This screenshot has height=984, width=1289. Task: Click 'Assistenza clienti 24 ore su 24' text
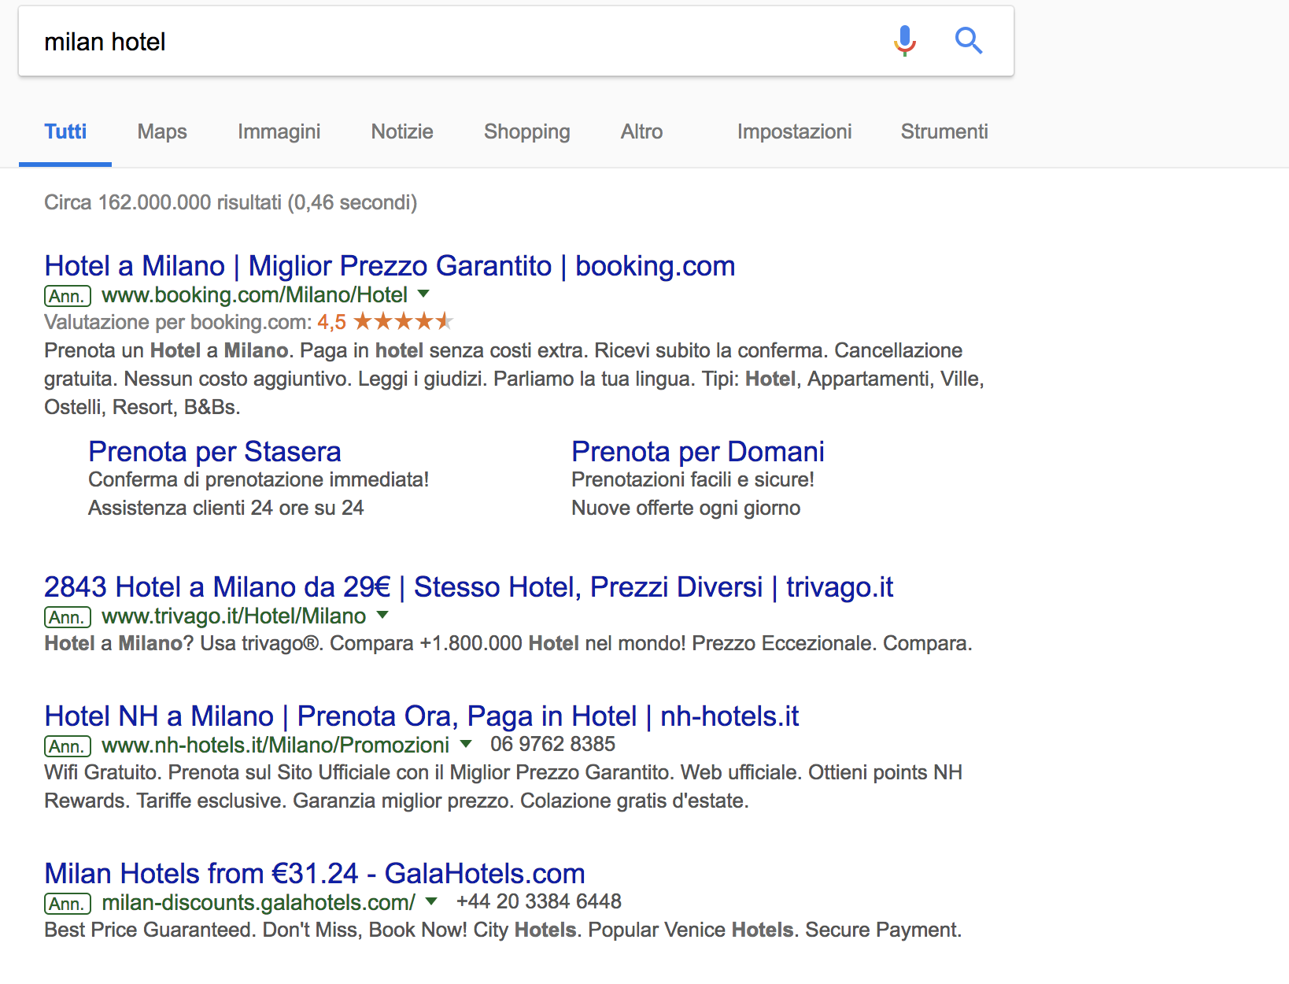click(226, 508)
